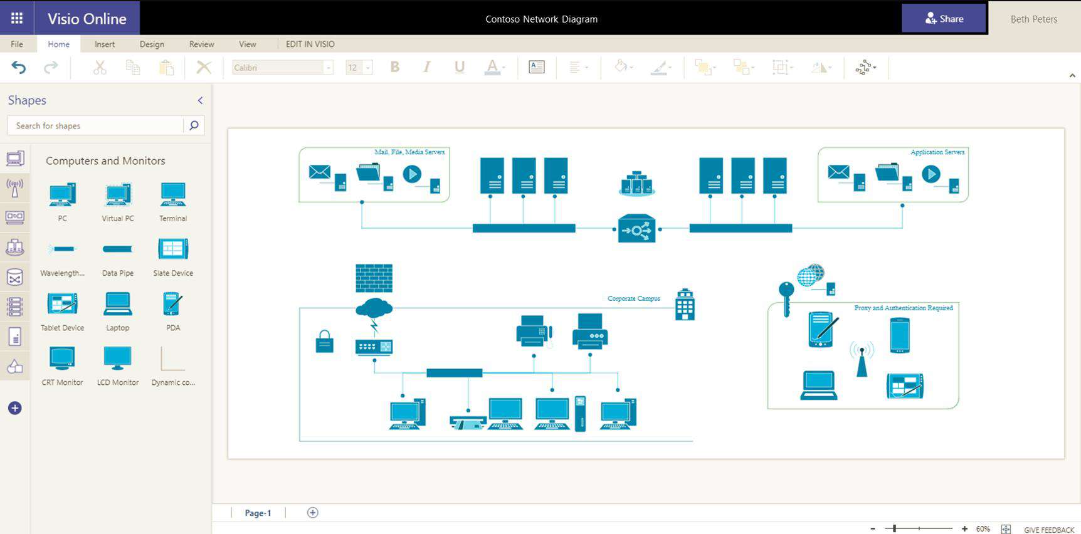Open the File menu

tap(17, 44)
